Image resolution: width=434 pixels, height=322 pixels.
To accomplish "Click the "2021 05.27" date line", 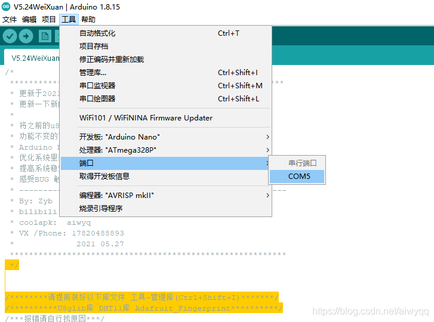I will click(x=100, y=244).
